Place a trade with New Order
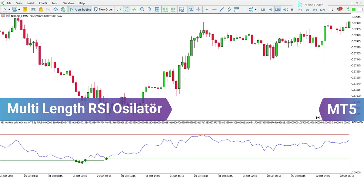The width and height of the screenshot is (364, 178). click(103, 9)
